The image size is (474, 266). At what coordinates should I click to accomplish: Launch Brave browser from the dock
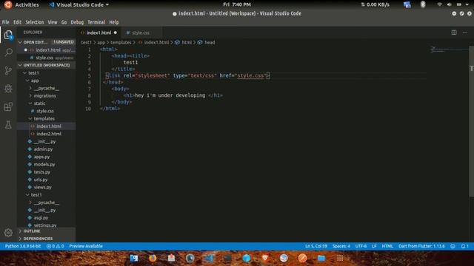point(265,258)
